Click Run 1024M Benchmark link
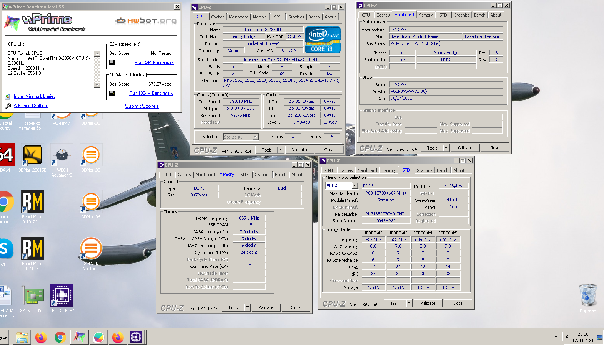Viewport: 604px width, 345px height. (151, 93)
